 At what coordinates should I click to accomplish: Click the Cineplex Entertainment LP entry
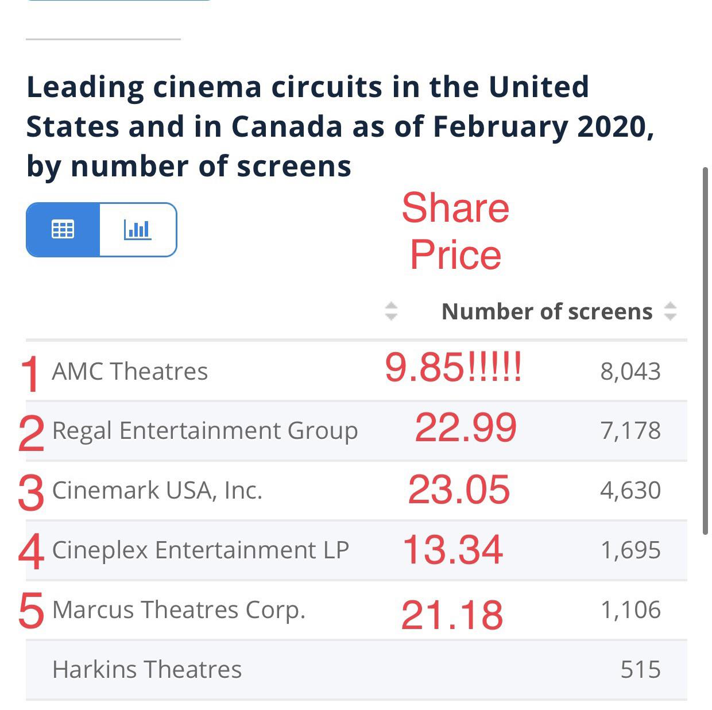(200, 550)
